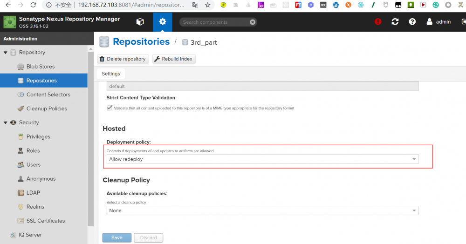Viewport: 466px width, 244px height.
Task: Select the Settings tab
Action: 111,74
